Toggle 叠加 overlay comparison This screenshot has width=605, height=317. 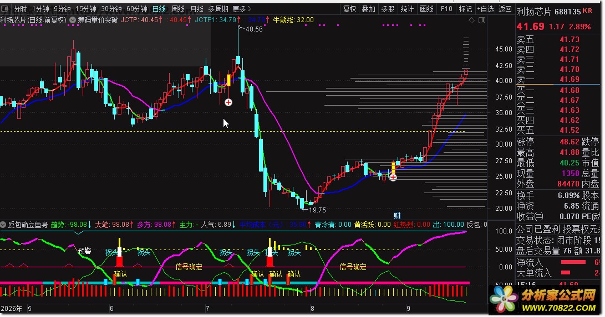[x=368, y=9]
